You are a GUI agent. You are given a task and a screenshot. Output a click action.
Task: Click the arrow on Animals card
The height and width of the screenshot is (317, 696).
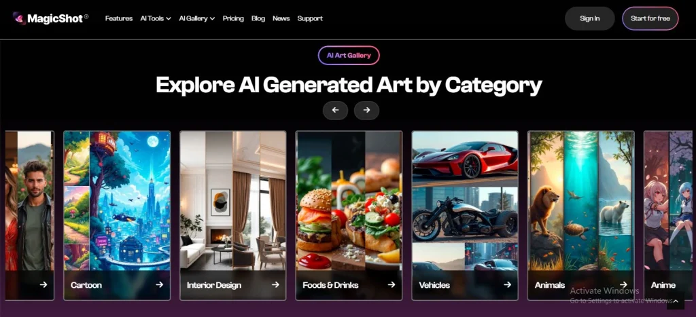623,284
